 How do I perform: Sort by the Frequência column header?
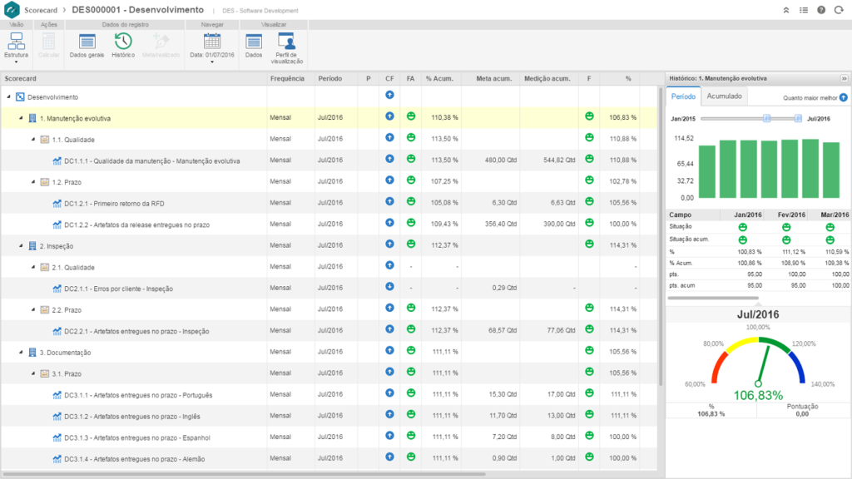point(287,78)
